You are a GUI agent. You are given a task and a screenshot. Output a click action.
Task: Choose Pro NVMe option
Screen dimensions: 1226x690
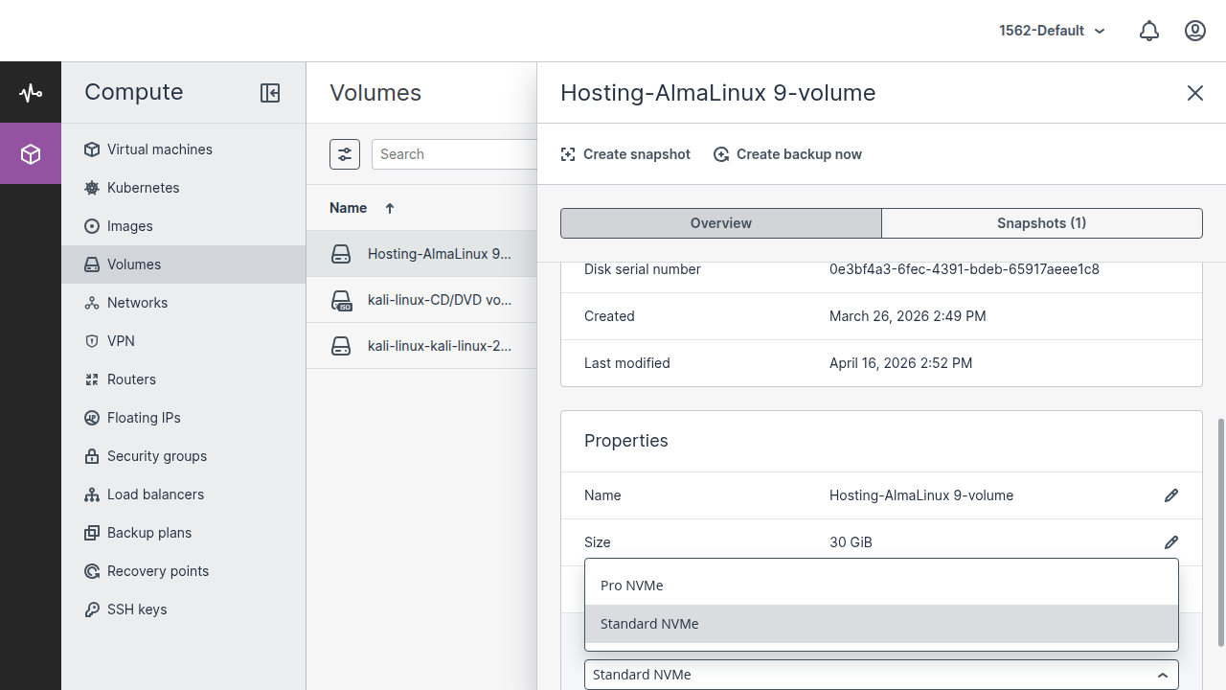(x=881, y=586)
